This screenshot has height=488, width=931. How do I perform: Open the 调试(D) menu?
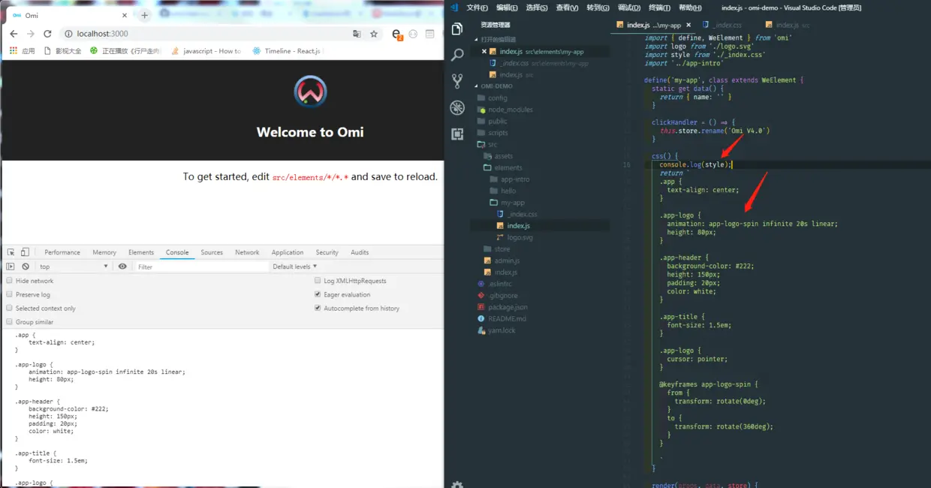point(628,8)
